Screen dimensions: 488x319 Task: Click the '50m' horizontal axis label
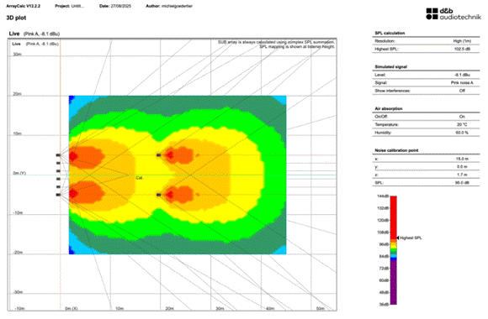pos(321,308)
